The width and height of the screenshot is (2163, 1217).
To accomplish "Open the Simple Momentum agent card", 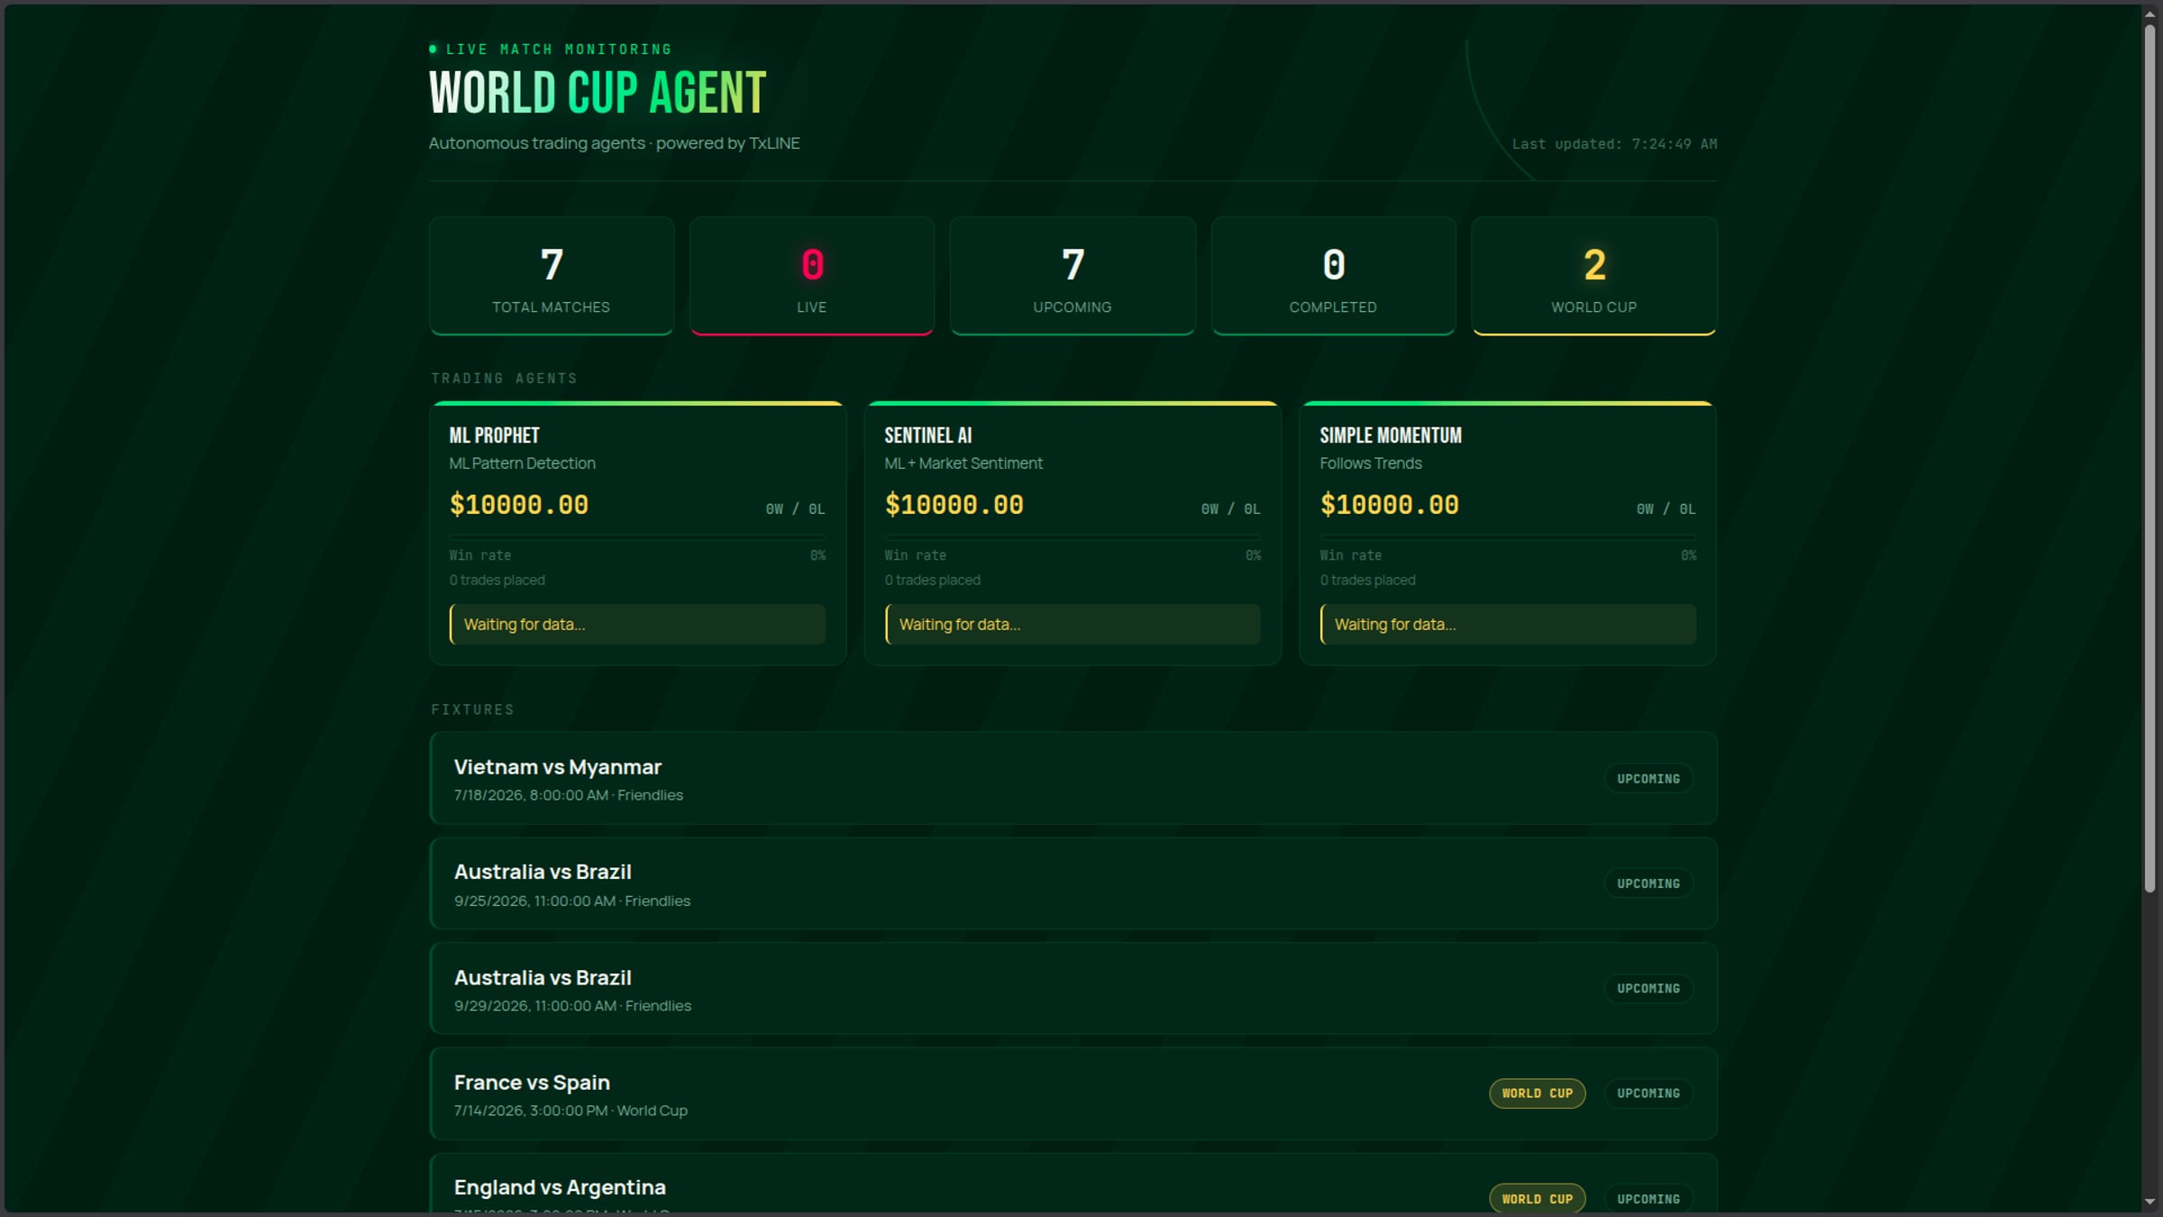I will click(1508, 534).
